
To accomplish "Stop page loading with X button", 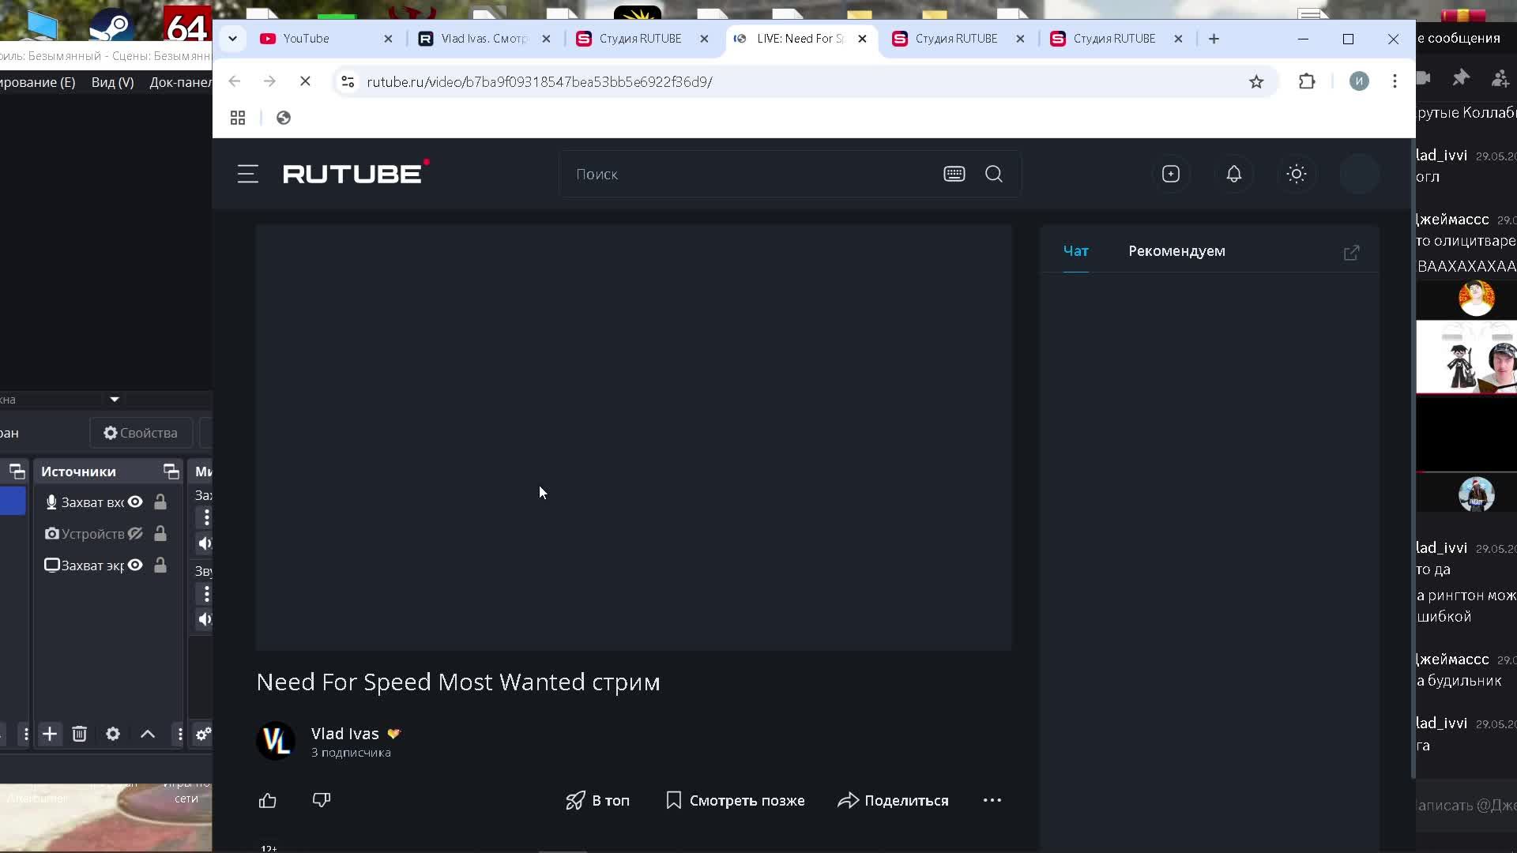I will (305, 81).
